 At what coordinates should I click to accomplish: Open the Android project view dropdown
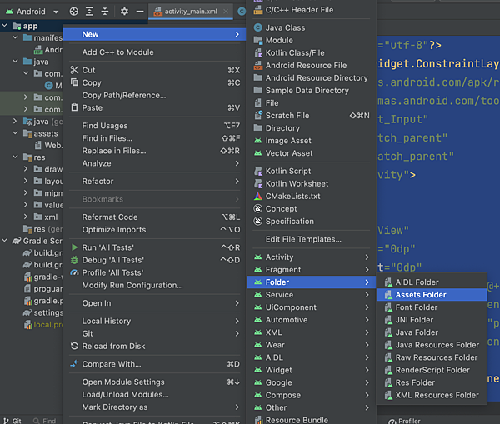(x=32, y=12)
